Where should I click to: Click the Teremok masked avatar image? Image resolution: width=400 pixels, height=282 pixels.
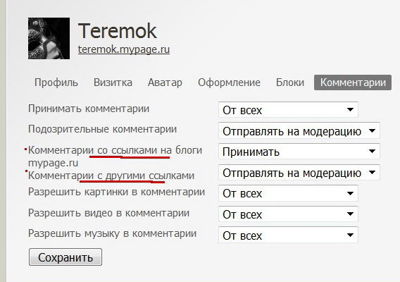pos(49,38)
